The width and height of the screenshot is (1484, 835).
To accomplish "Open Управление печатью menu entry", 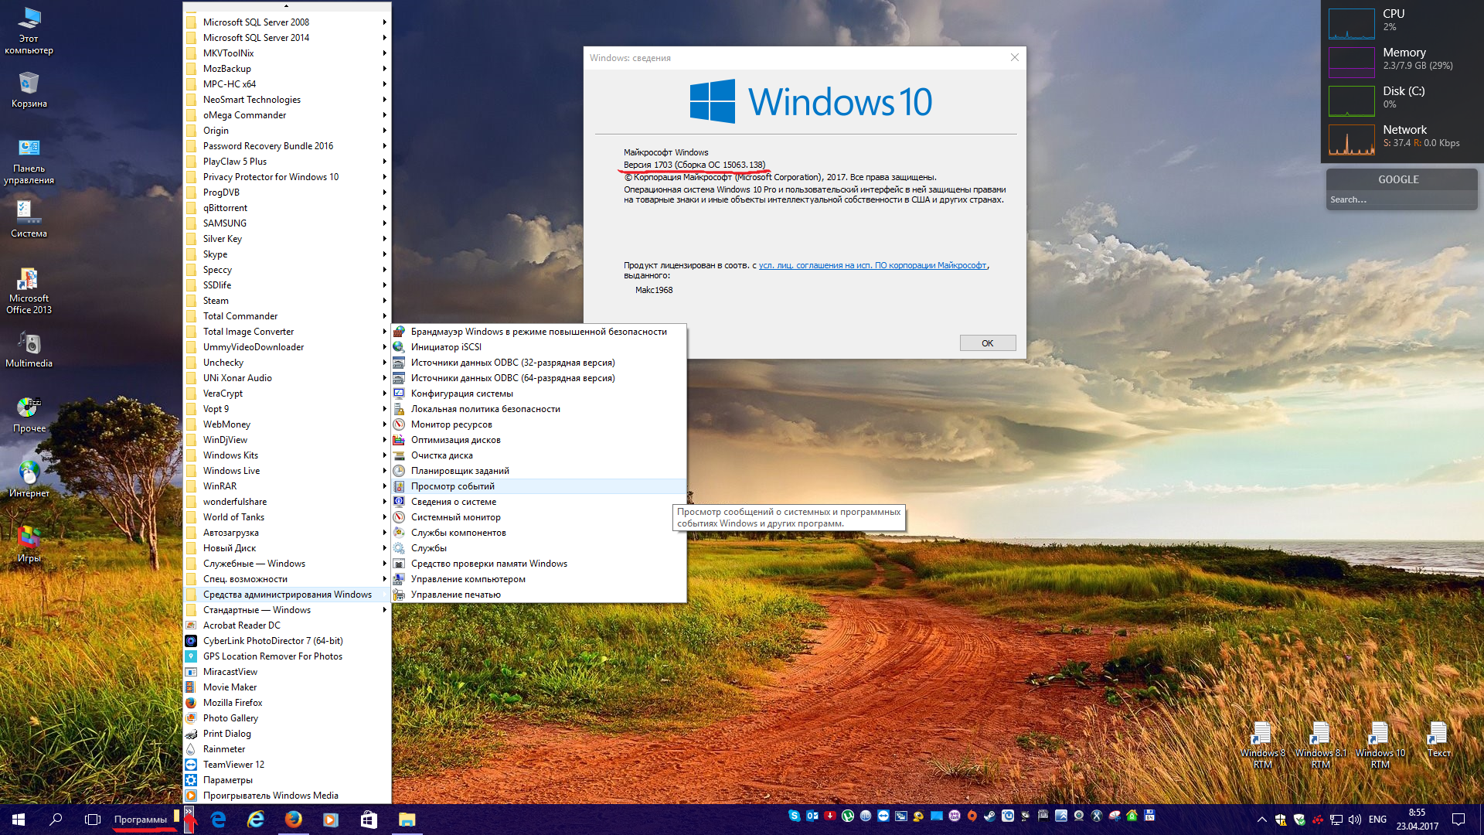I will 539,595.
